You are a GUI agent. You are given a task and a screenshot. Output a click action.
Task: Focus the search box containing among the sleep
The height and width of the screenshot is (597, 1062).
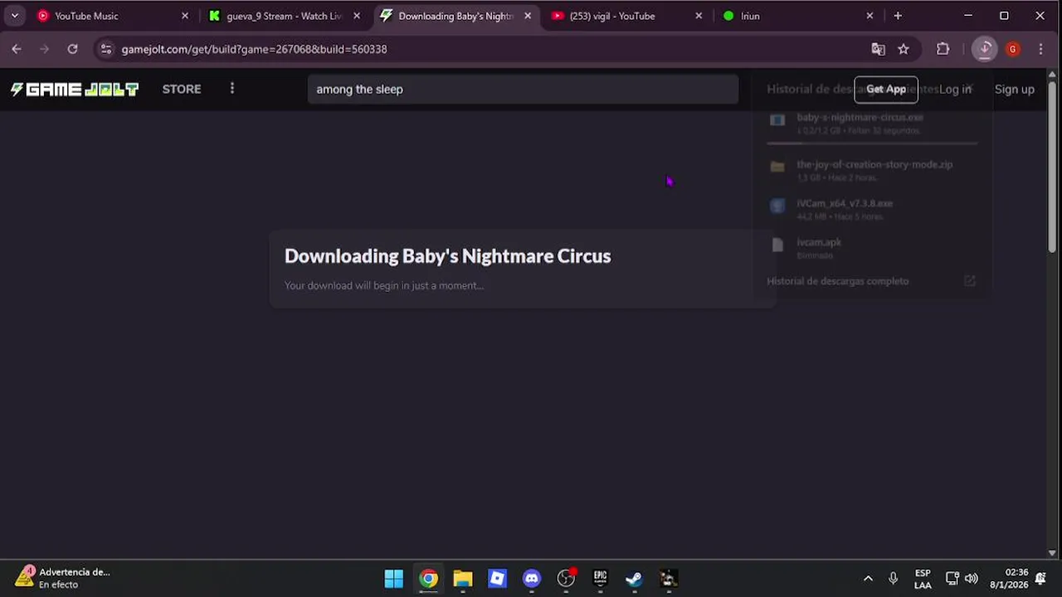tap(523, 89)
